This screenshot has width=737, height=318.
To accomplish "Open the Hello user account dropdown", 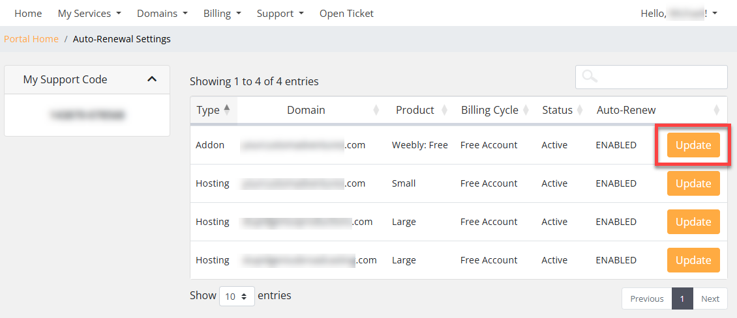I will pos(679,14).
